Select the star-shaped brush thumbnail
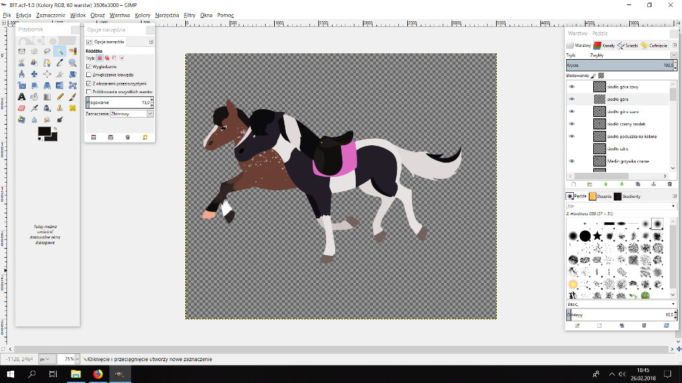Screen dimensions: 682x383 click(597, 236)
